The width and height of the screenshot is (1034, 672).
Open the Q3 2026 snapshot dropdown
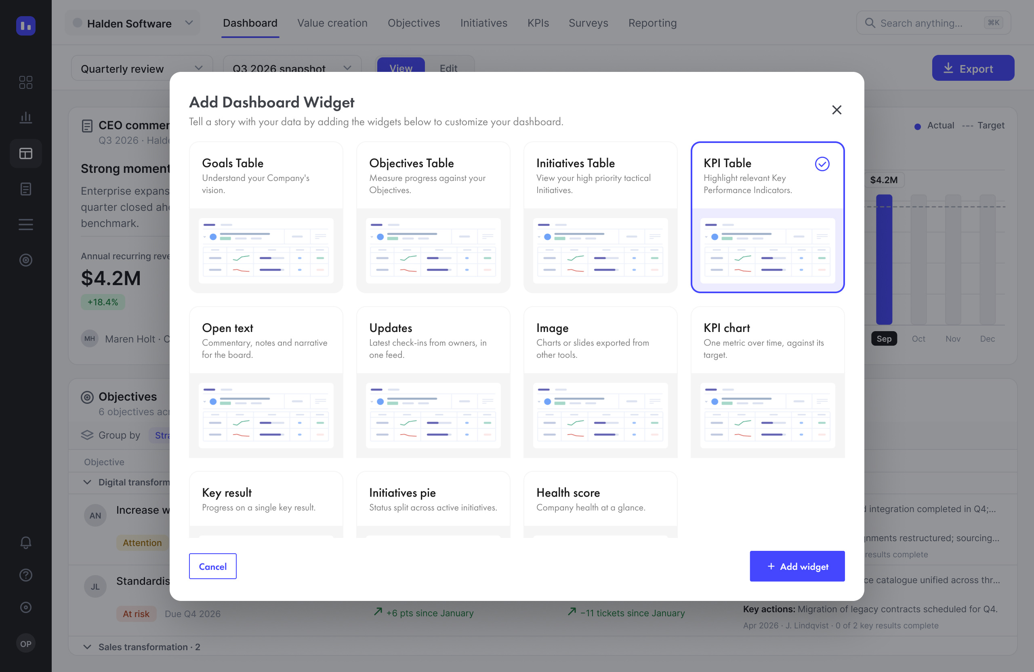pyautogui.click(x=292, y=68)
